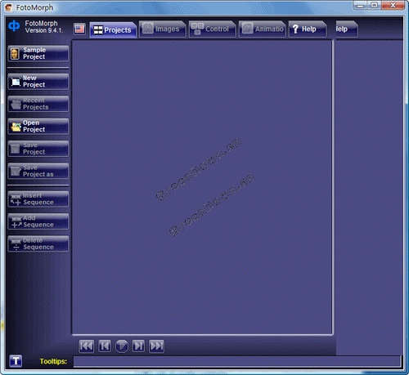Open the Help tab with question mark
Screen dimensions: 409x375
click(x=308, y=29)
